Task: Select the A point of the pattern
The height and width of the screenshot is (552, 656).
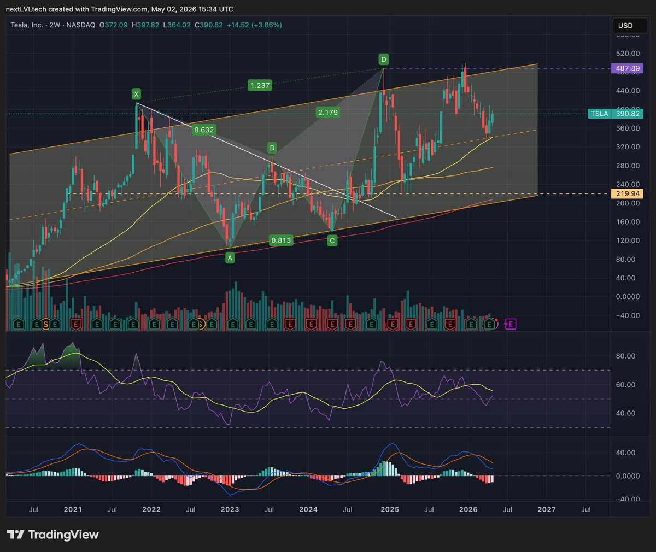Action: click(230, 257)
